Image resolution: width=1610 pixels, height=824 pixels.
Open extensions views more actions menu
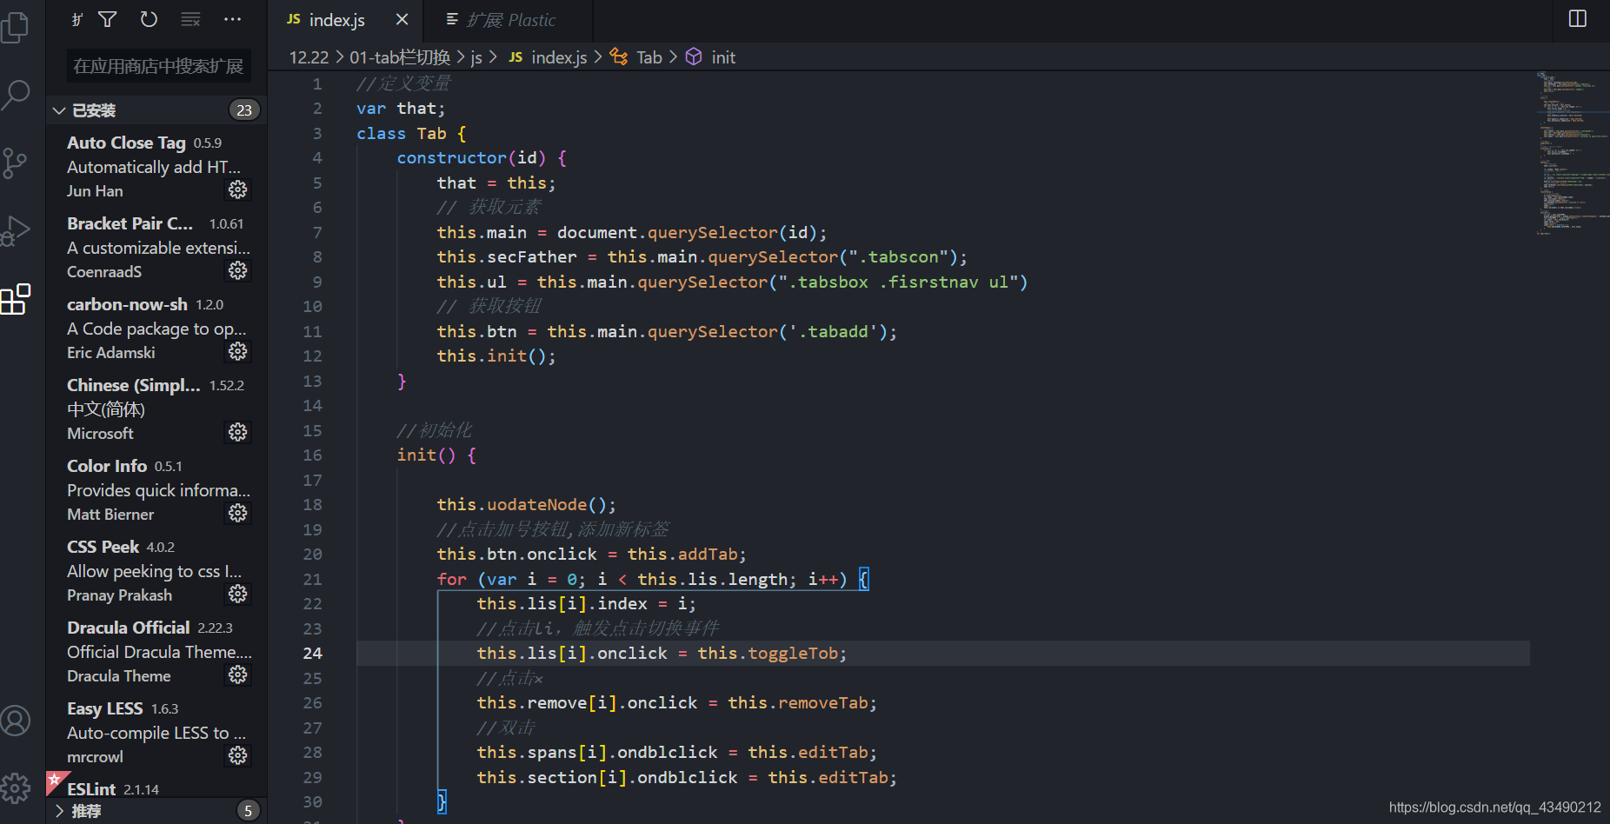pos(232,19)
